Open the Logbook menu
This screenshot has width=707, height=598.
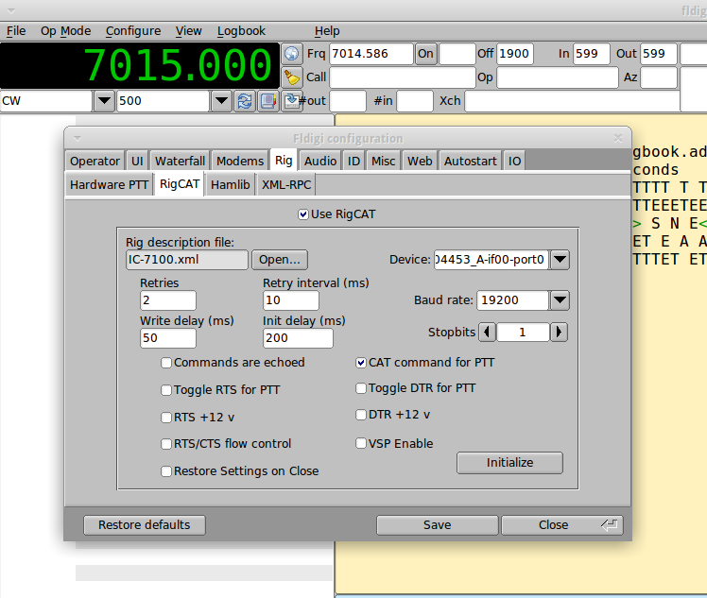click(241, 31)
